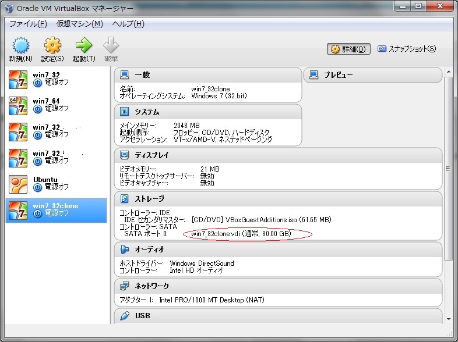The height and width of the screenshot is (342, 458).
Task: Click the Windows 7 (32 bit) OS value
Action: [x=219, y=96]
